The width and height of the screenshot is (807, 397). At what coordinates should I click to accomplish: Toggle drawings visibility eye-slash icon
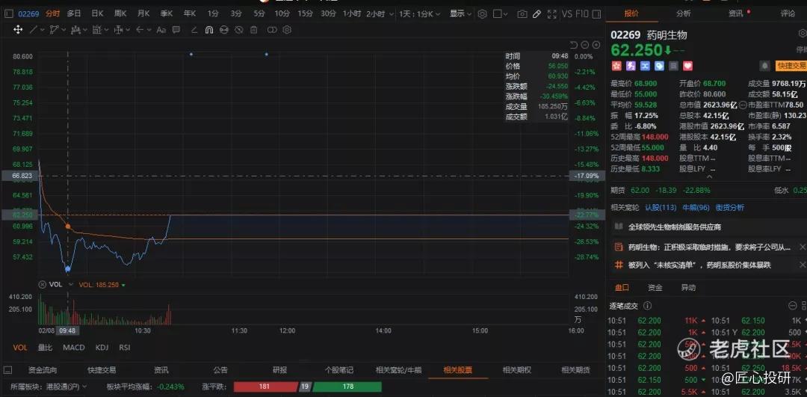[238, 30]
